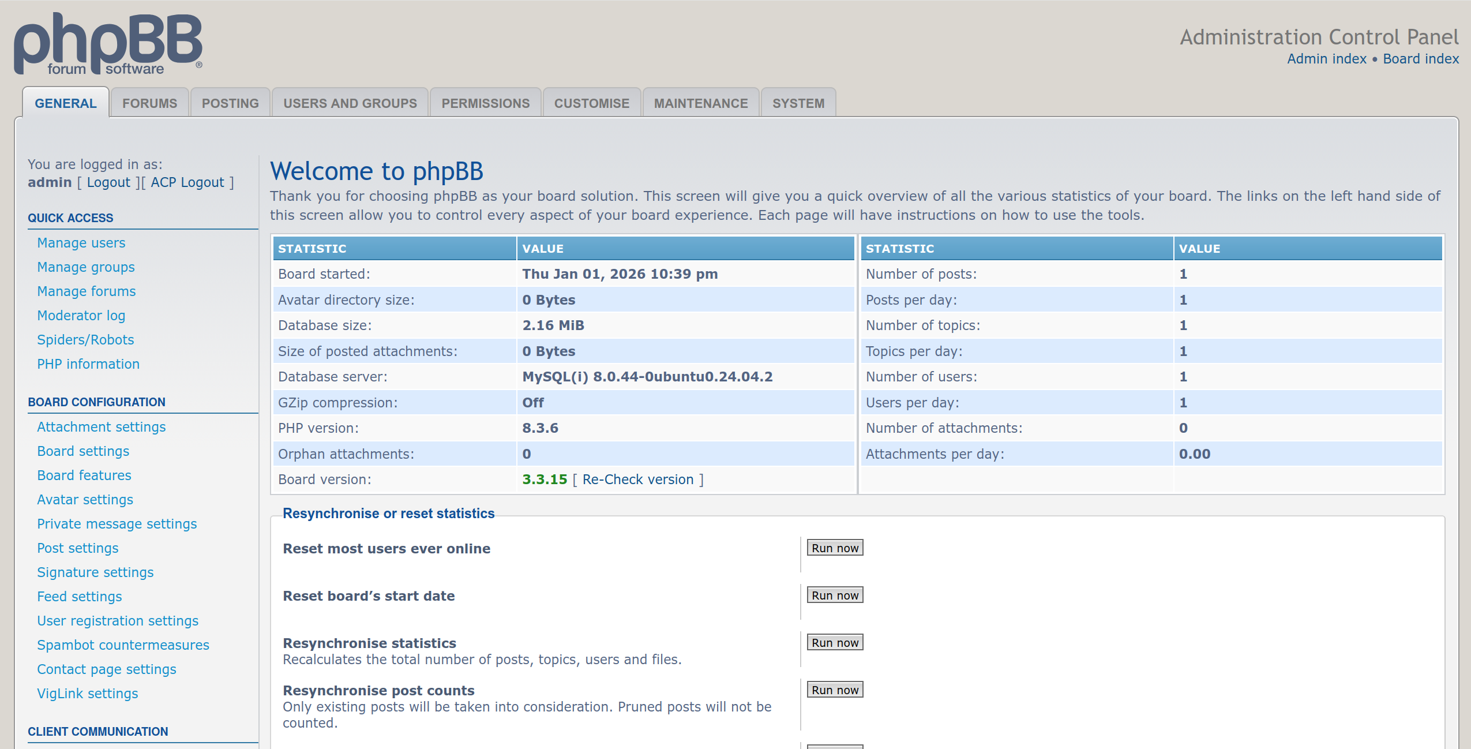Go to Moderator log
Image resolution: width=1471 pixels, height=749 pixels.
[81, 316]
